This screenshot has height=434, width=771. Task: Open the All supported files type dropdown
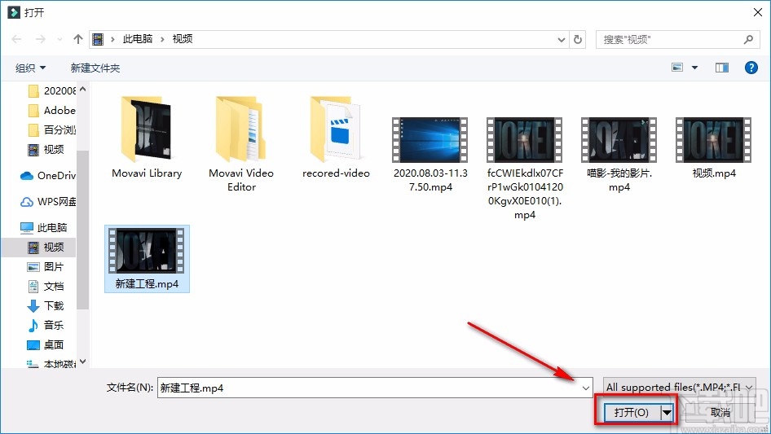point(680,388)
